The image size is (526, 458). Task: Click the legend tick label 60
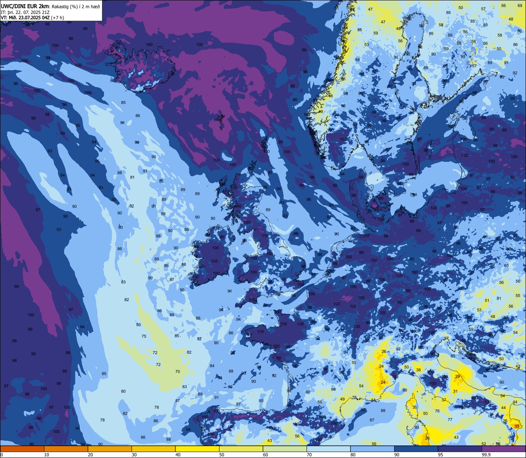tap(265, 455)
